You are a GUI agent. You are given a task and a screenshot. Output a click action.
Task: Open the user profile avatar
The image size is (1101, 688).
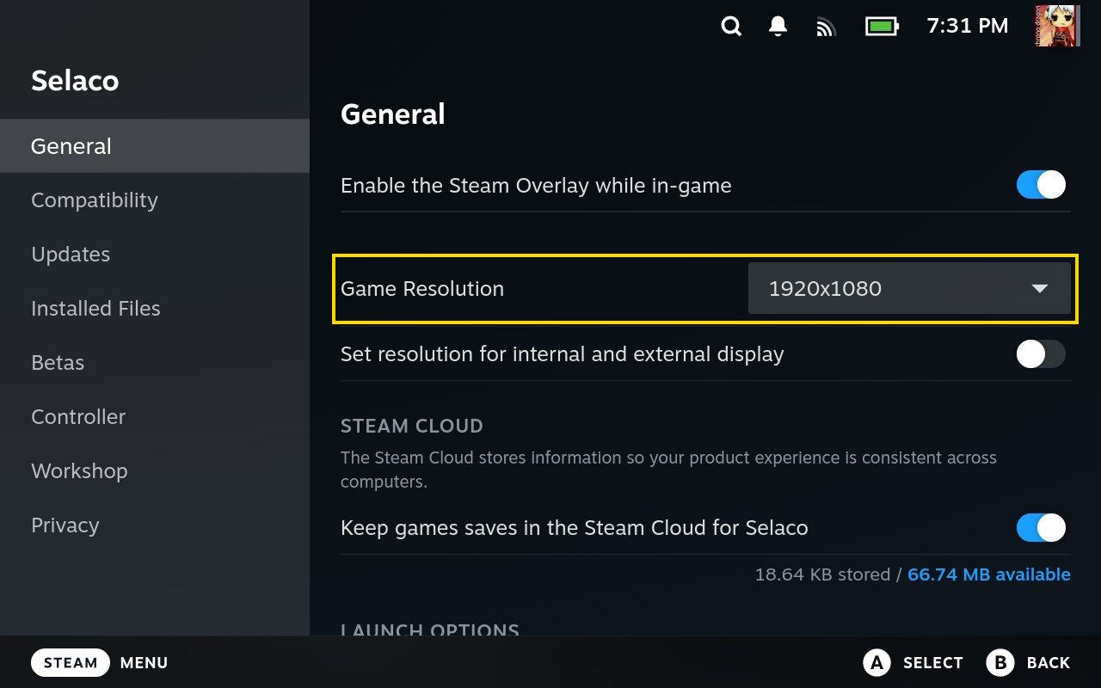[x=1057, y=26]
